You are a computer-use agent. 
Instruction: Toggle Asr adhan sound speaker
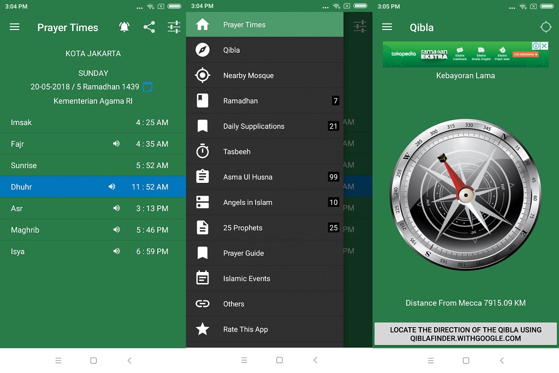[x=116, y=208]
